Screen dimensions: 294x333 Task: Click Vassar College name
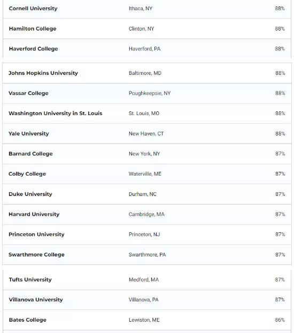coord(28,93)
